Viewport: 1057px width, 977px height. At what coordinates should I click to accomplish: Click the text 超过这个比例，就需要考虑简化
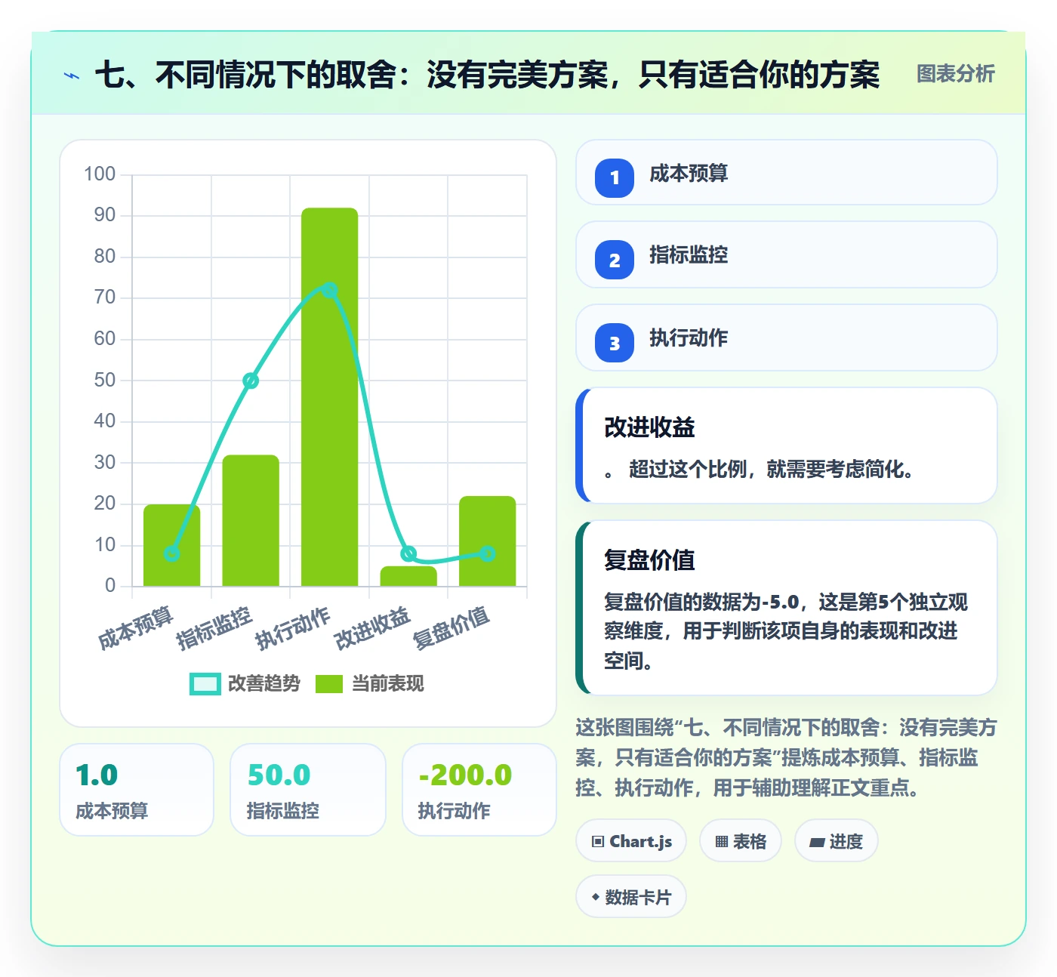click(x=766, y=469)
